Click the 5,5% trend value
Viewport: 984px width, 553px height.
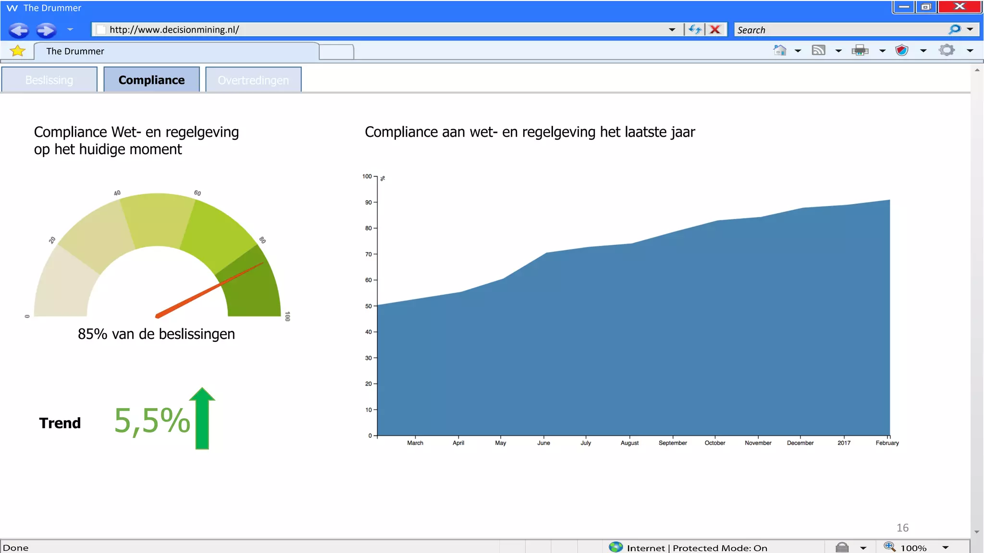152,421
